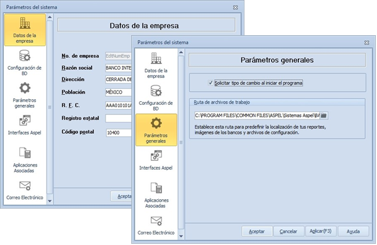Click the Razón social field
377x245 pixels.
[118, 68]
